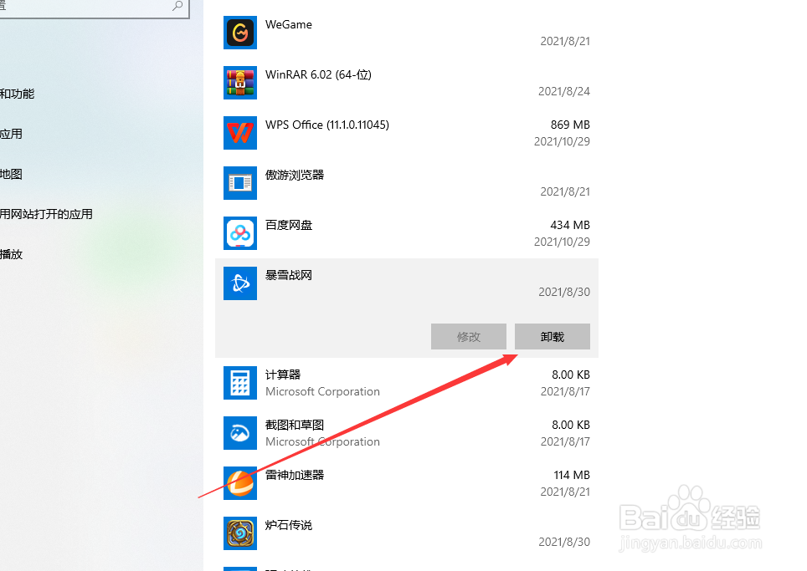Click the 卸载 button for 暴雪战网

[553, 337]
